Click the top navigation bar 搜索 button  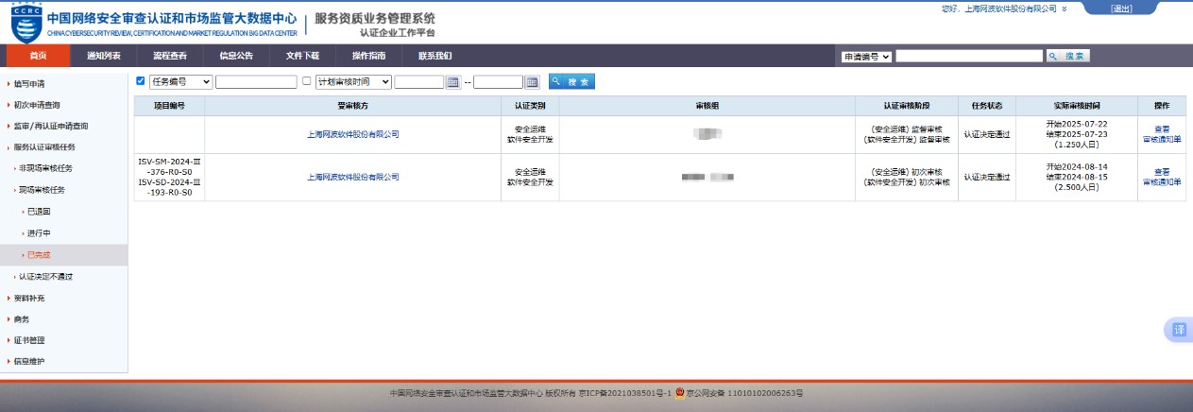coord(1067,57)
